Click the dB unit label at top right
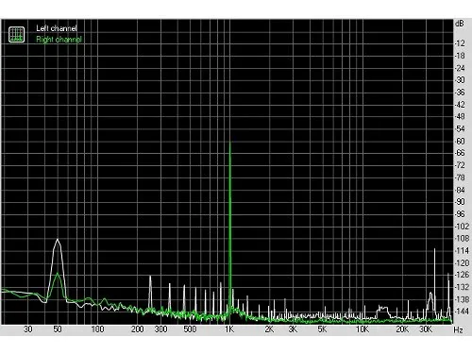This screenshot has height=354, width=472. [460, 24]
